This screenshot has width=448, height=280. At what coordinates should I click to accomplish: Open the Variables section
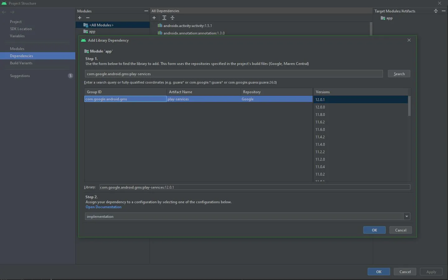click(17, 36)
